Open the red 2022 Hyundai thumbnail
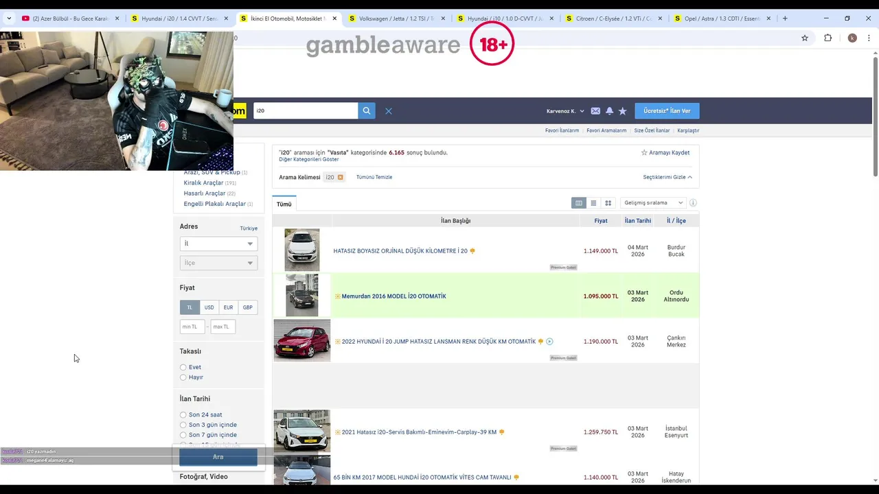Screen dimensions: 879x494 point(302,340)
